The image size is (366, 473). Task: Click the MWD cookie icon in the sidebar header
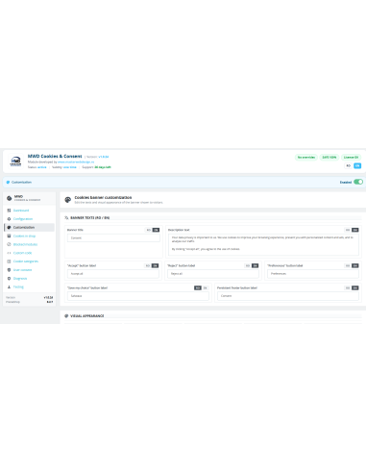10,198
